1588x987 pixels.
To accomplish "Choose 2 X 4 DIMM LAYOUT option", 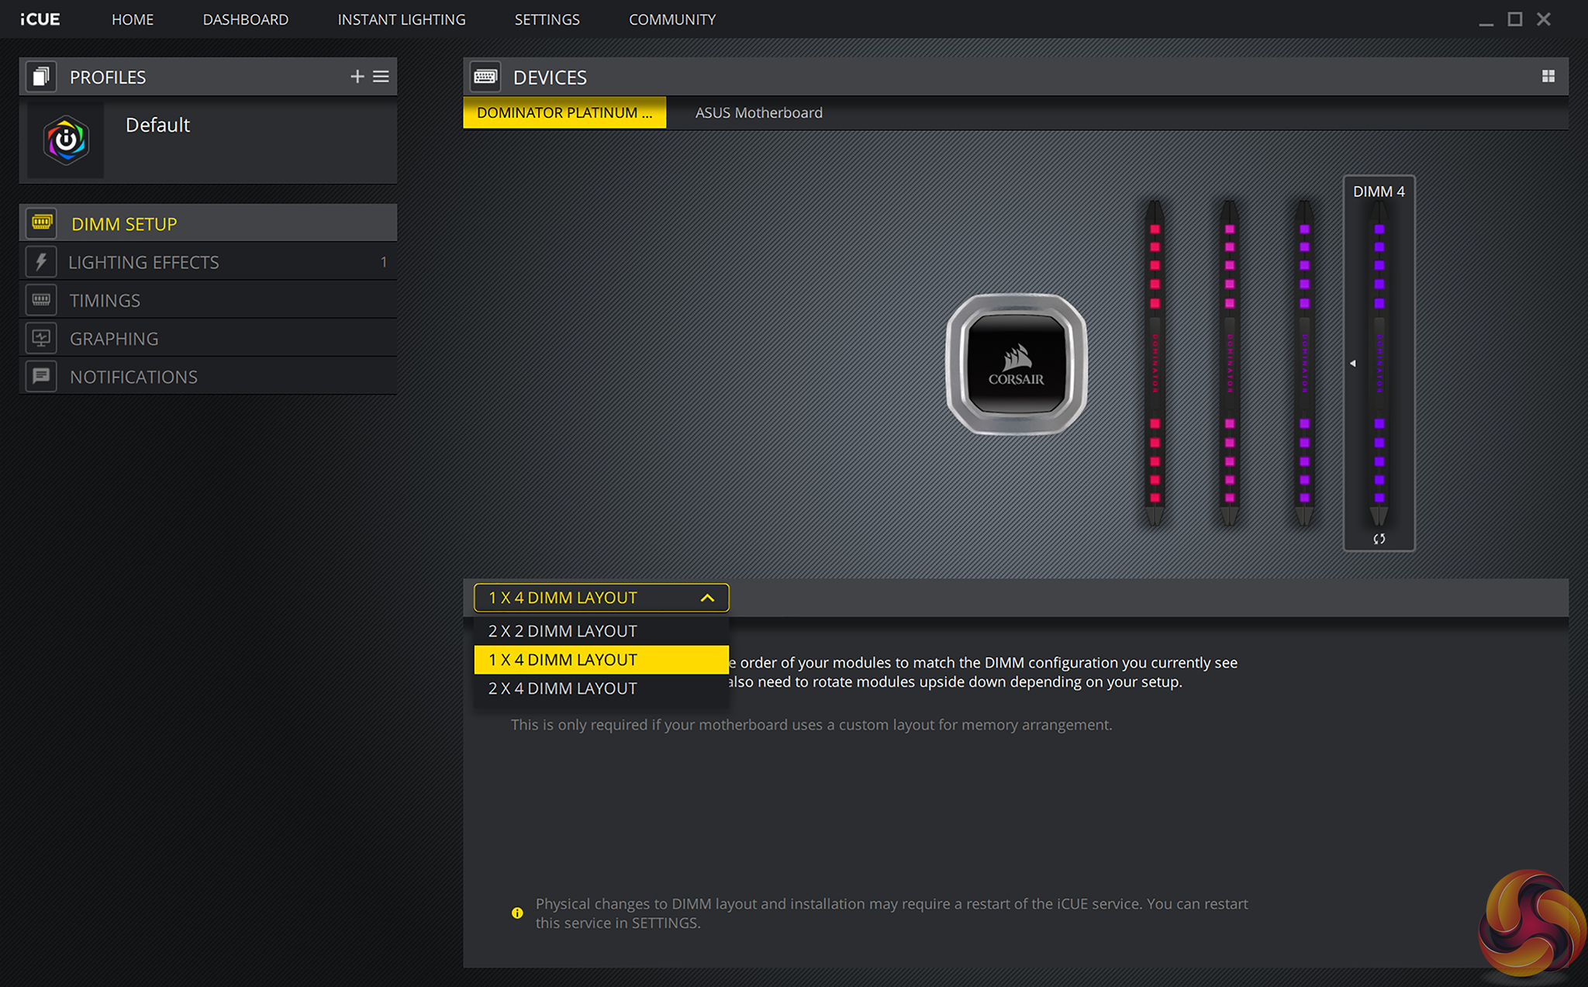I will 562,688.
